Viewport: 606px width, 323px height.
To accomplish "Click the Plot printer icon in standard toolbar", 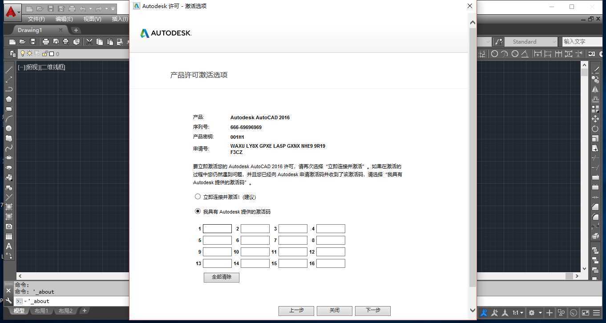I will (x=45, y=41).
